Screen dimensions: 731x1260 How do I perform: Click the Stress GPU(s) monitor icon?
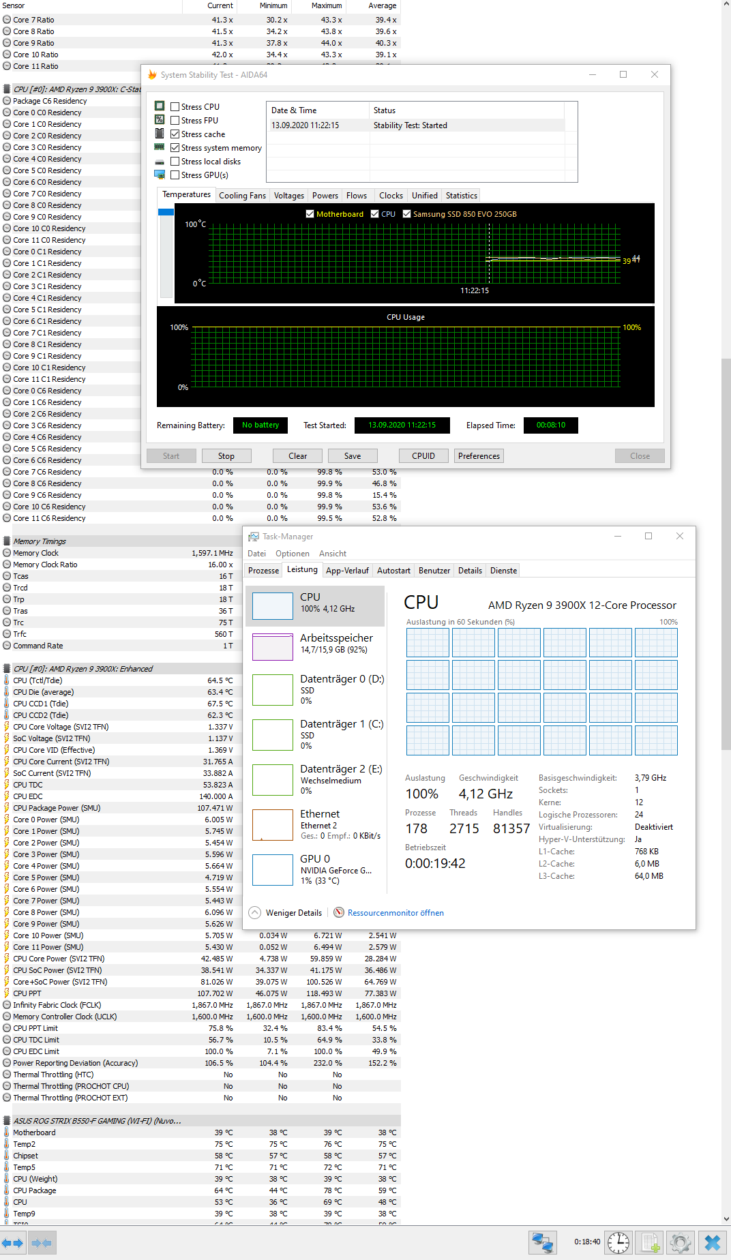[x=160, y=175]
